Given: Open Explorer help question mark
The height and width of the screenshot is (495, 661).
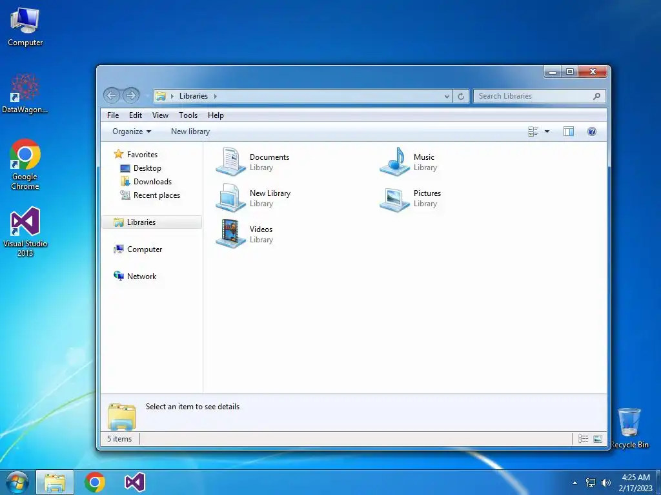Looking at the screenshot, I should [592, 131].
